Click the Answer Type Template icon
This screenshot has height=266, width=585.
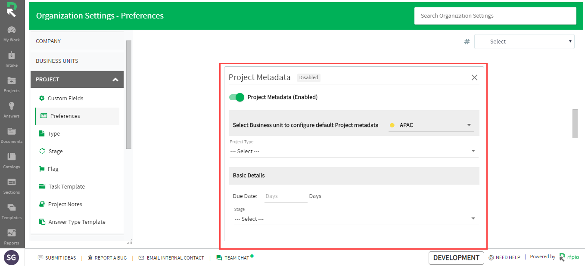coord(42,222)
